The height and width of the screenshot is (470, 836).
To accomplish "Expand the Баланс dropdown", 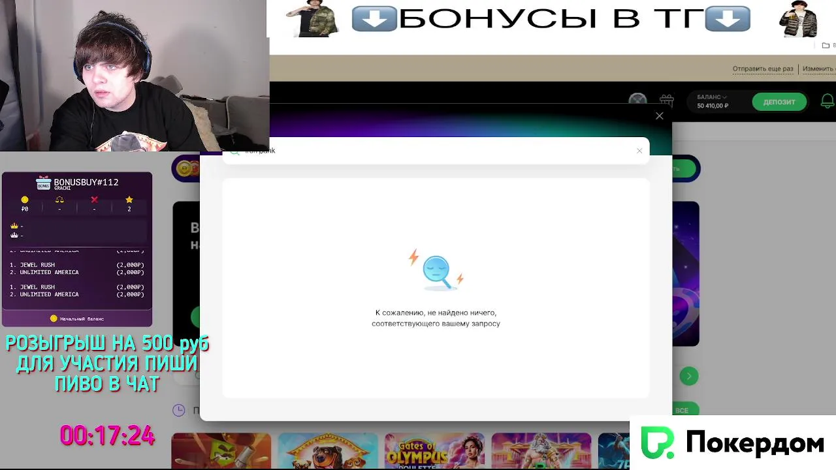I will (711, 97).
